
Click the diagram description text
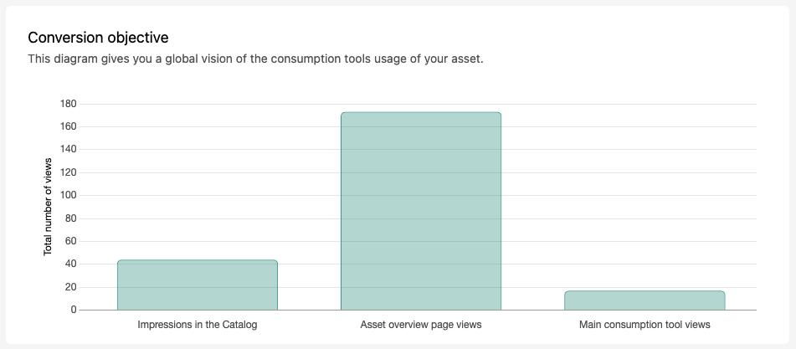click(x=255, y=59)
